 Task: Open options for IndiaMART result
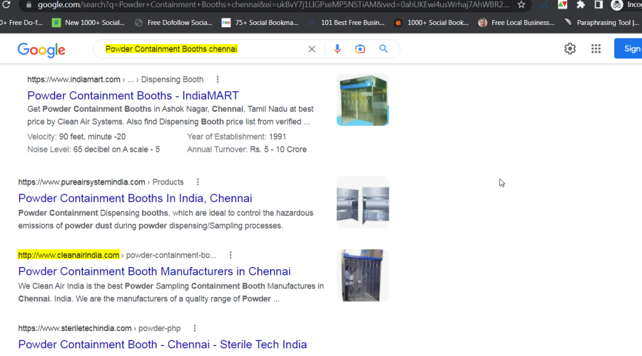[218, 80]
